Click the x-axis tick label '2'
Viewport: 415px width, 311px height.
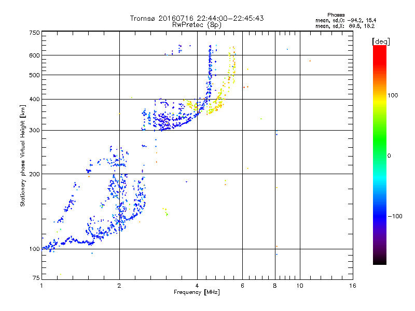click(x=119, y=286)
